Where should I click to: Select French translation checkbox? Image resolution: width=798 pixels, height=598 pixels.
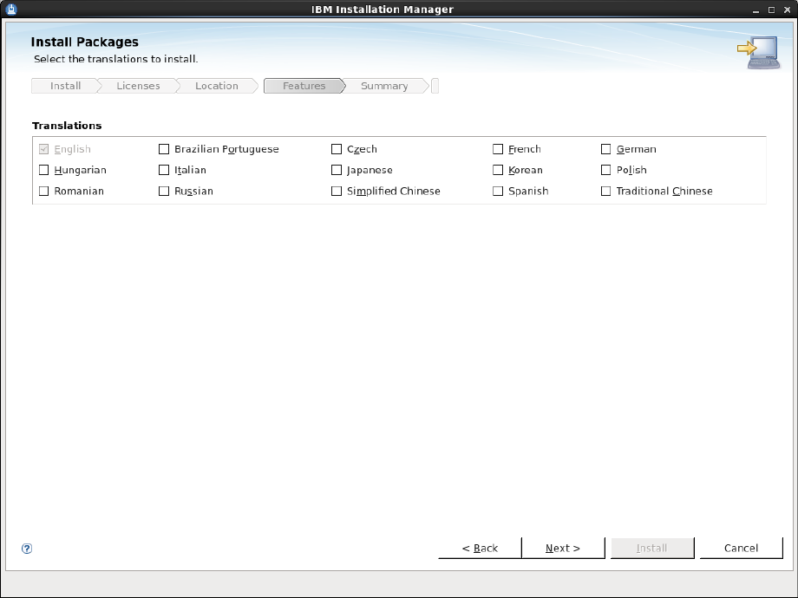click(x=498, y=149)
